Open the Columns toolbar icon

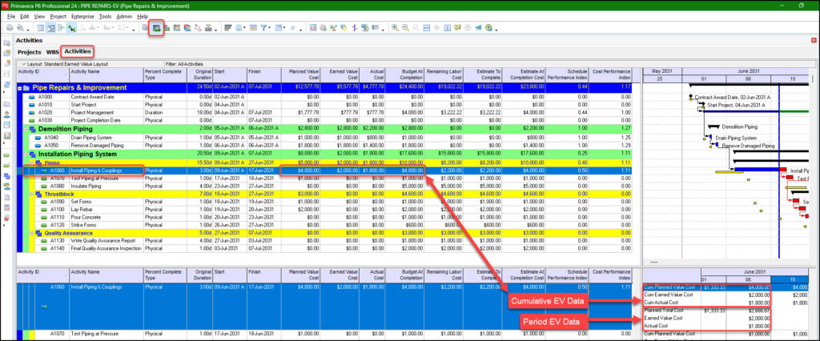click(239, 28)
